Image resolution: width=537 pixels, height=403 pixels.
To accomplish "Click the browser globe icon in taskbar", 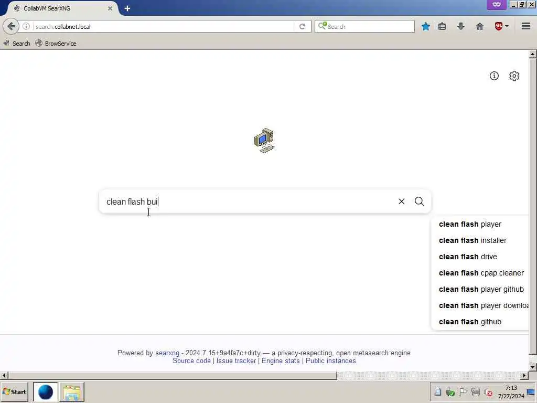I will [x=45, y=391].
